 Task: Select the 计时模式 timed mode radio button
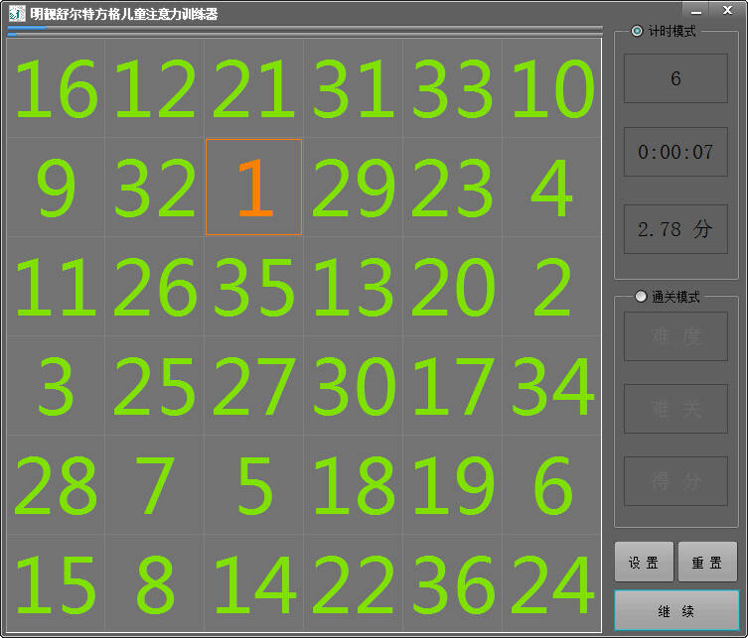(x=638, y=31)
